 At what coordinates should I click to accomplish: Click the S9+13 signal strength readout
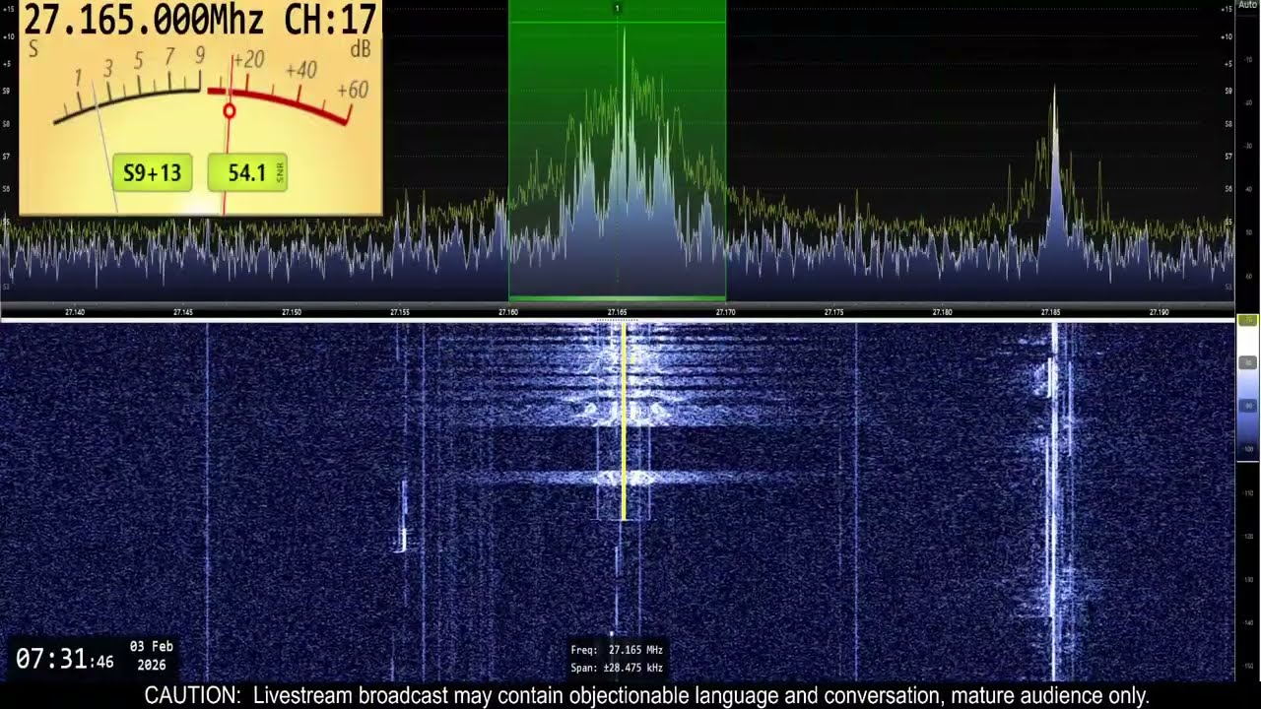152,173
